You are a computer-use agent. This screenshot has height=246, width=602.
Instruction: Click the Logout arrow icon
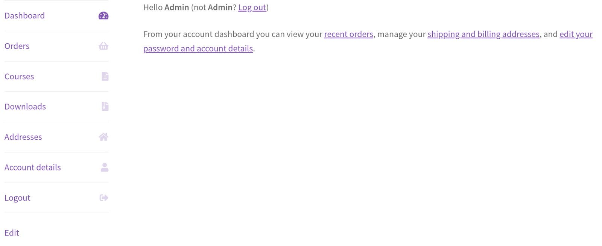click(x=104, y=198)
